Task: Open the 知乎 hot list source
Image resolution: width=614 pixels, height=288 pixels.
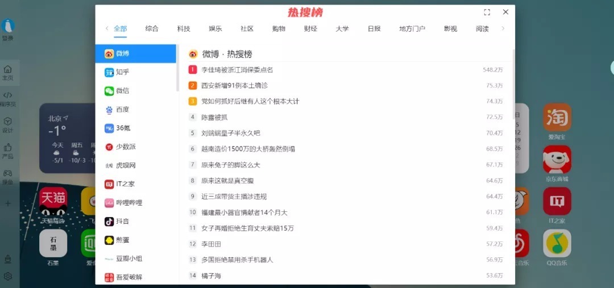Action: pos(122,72)
